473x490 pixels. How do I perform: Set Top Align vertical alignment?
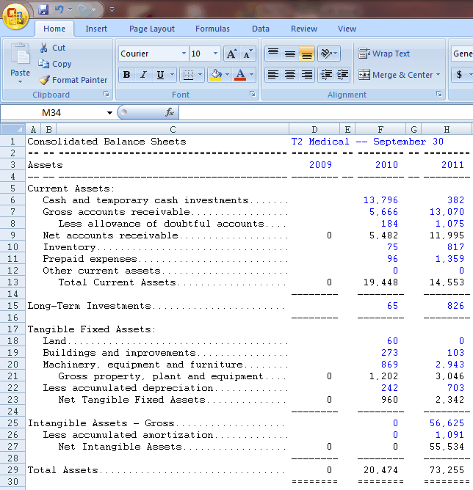pyautogui.click(x=273, y=54)
